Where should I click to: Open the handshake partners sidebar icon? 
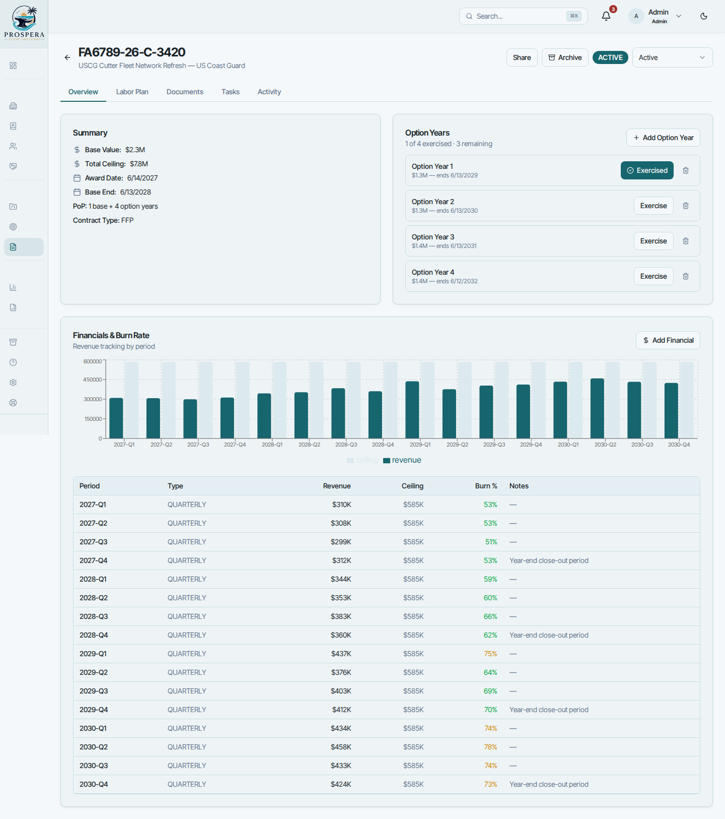point(13,166)
